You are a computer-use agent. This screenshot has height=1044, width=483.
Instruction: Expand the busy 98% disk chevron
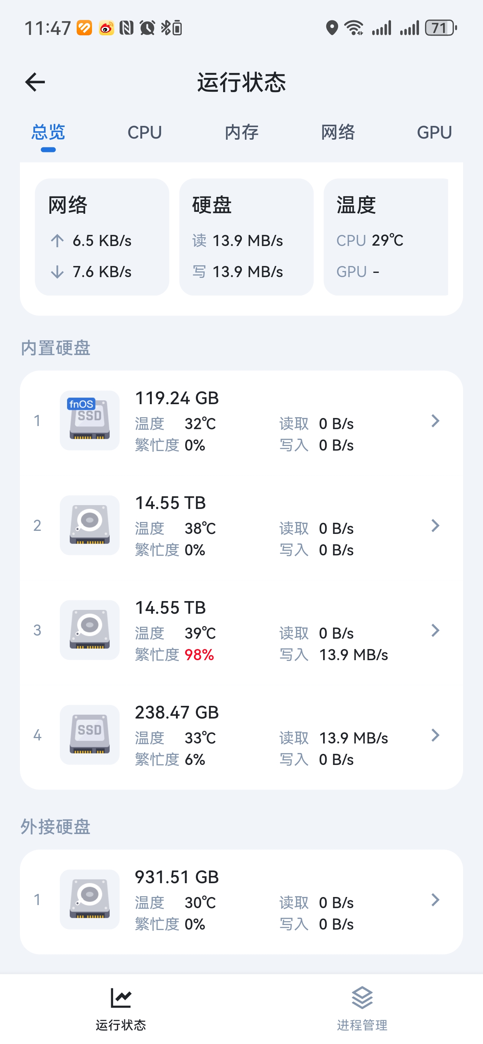[435, 630]
